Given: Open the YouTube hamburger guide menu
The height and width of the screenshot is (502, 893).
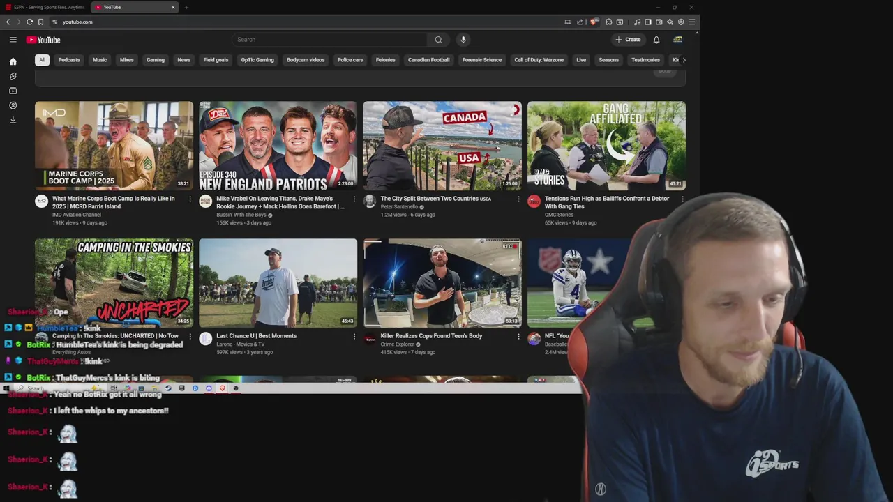Looking at the screenshot, I should tap(13, 40).
